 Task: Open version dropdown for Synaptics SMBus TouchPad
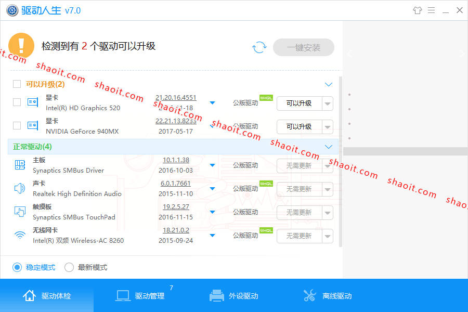[x=212, y=212]
